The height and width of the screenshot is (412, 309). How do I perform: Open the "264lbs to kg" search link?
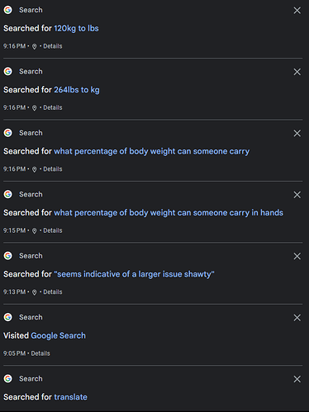tap(77, 90)
